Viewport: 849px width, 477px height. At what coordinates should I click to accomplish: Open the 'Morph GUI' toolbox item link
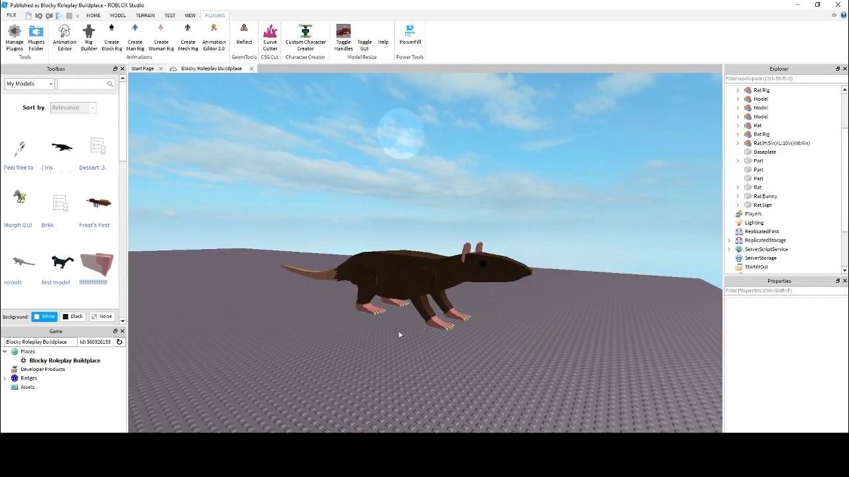[x=18, y=225]
